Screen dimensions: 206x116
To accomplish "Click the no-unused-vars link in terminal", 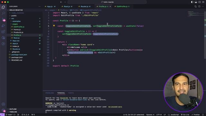I will [115, 107].
